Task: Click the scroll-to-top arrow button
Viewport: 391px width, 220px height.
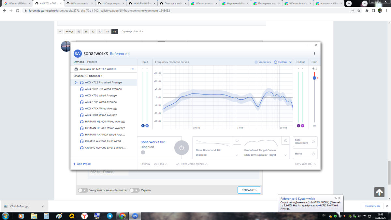Action: pos(379,192)
